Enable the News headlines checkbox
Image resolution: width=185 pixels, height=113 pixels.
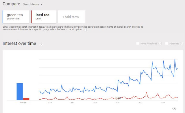tap(138, 44)
